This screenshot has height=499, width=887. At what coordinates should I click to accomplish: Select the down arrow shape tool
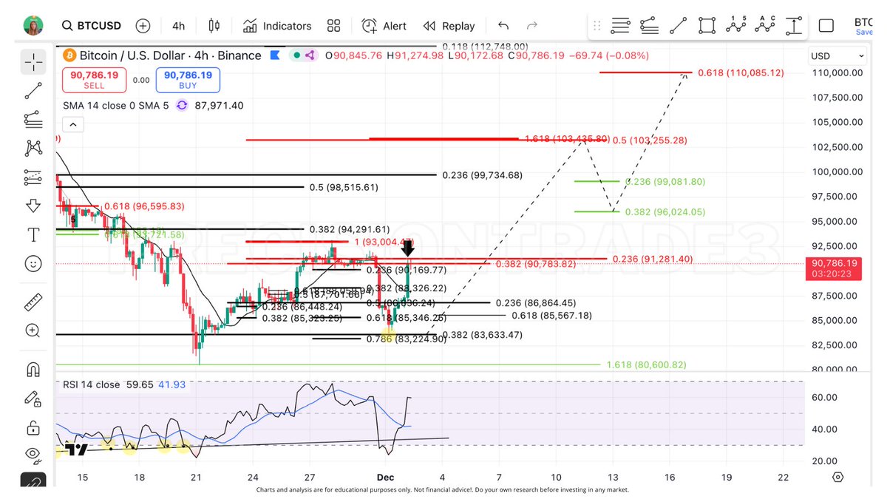33,206
